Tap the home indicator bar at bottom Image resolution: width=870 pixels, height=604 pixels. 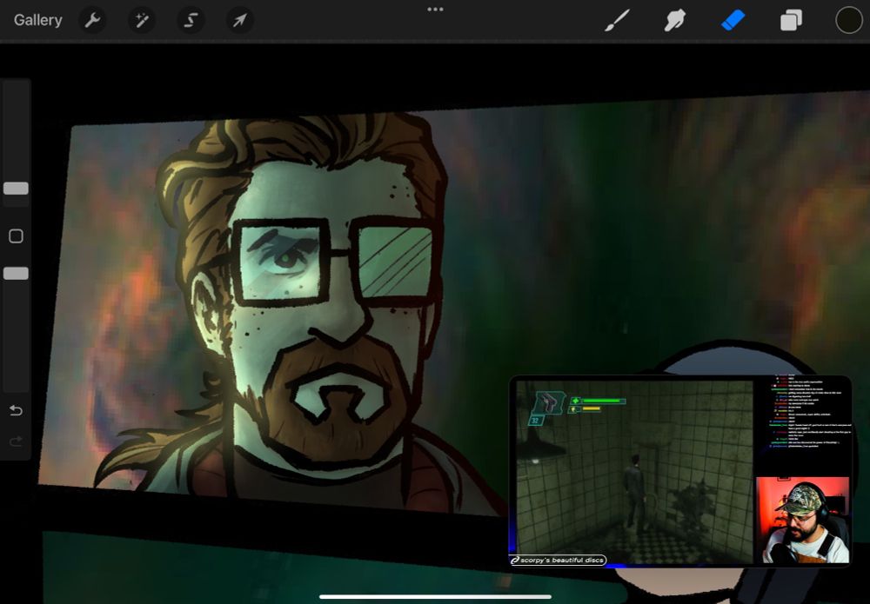coord(435,597)
